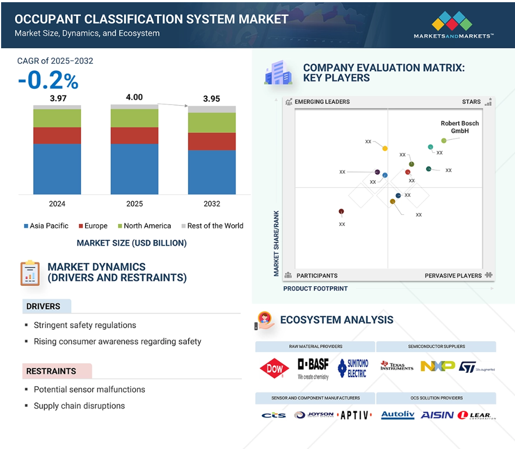The image size is (515, 449).
Task: Click the "RESTRAINTS" section label
Action: 51,371
